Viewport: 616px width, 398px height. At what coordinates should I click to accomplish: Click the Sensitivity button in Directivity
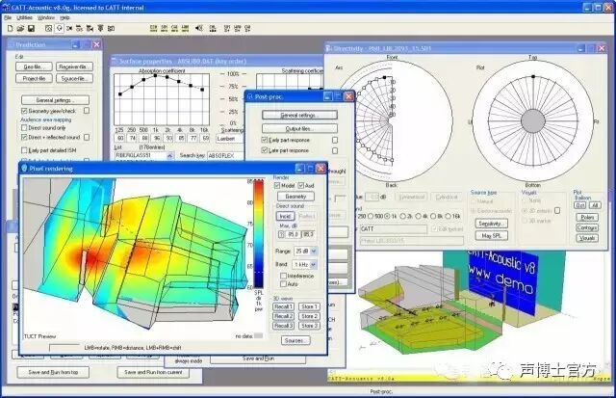coord(491,224)
